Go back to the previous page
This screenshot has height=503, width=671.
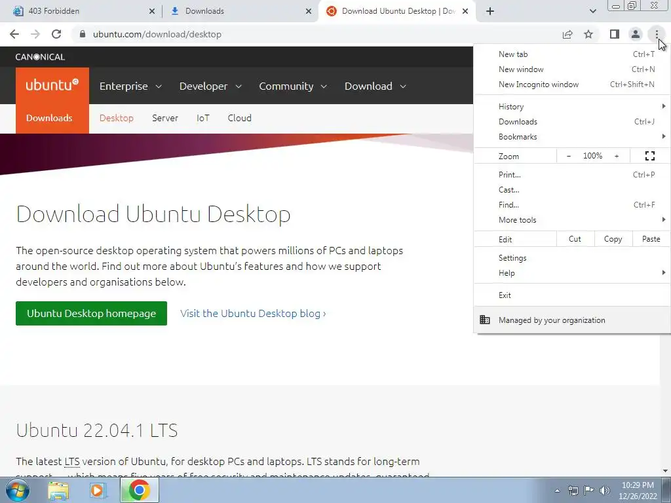click(x=14, y=34)
